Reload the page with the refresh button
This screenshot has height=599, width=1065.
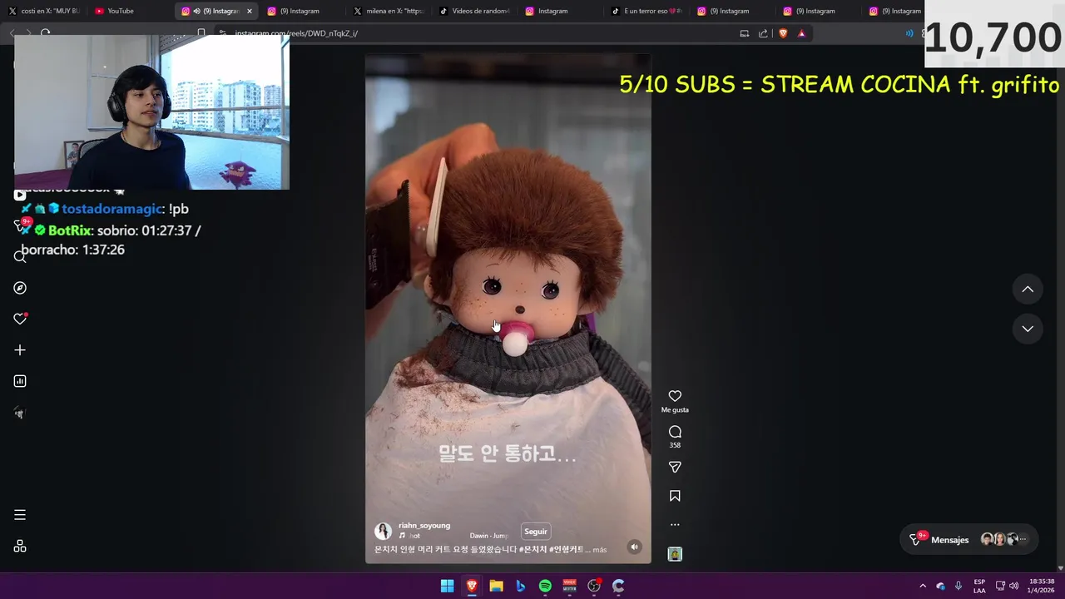(46, 33)
